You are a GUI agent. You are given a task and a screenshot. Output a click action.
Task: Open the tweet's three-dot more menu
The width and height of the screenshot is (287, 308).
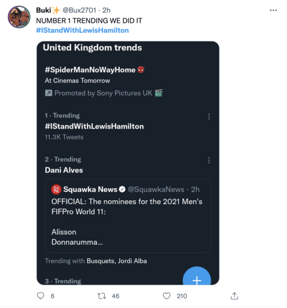[x=273, y=10]
